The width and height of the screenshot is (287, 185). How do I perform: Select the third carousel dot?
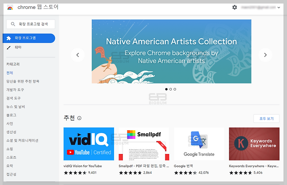175,89
